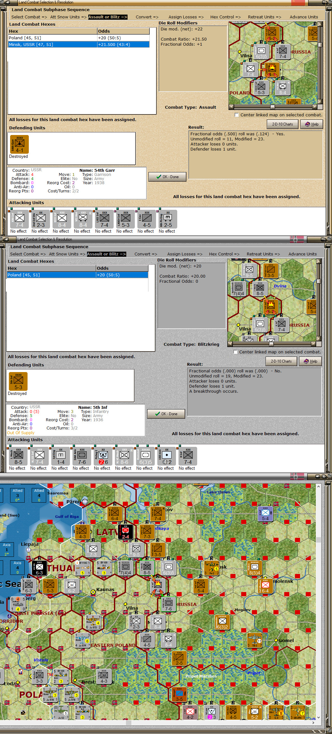
Task: Select Rommel 6(3)5 HQ in attacking units
Action: (x=146, y=456)
